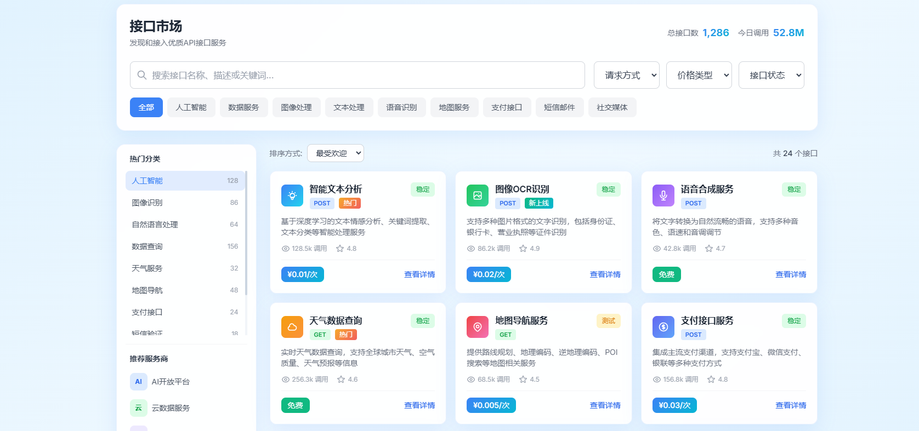This screenshot has height=431, width=919.
Task: Click the cloud icon of 天气数据查询
Action: tap(292, 327)
